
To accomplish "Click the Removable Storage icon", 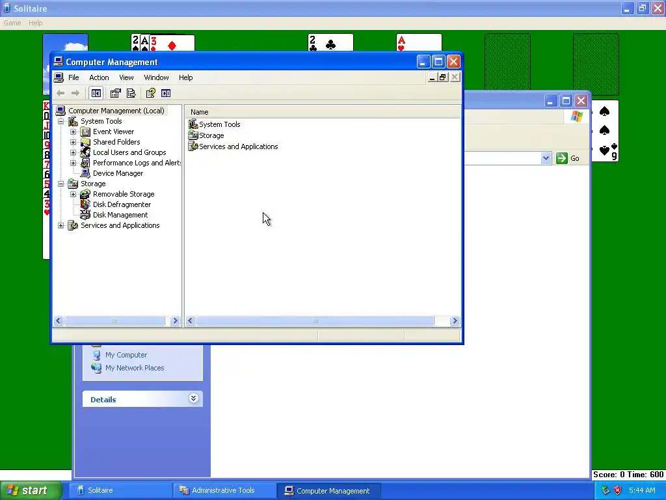I will (85, 194).
